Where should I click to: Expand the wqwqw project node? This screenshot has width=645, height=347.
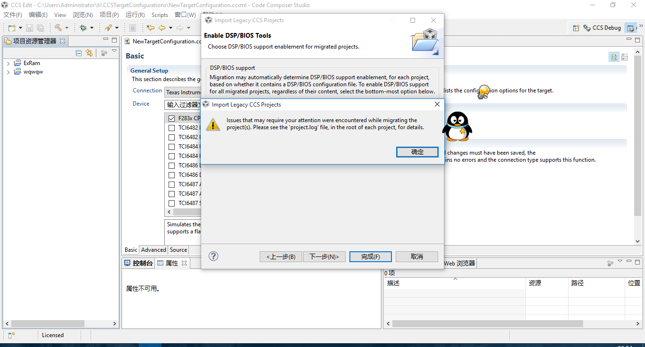click(8, 72)
